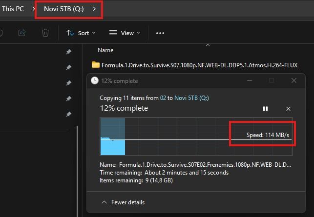
Task: Close the 12% complete dialog window
Action: point(293,80)
